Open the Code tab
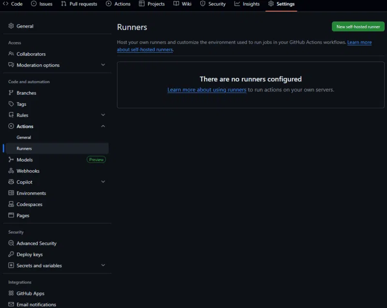The width and height of the screenshot is (387, 308). point(13,4)
